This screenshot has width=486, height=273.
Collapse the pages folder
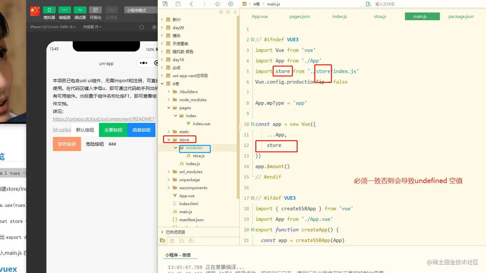coord(169,108)
